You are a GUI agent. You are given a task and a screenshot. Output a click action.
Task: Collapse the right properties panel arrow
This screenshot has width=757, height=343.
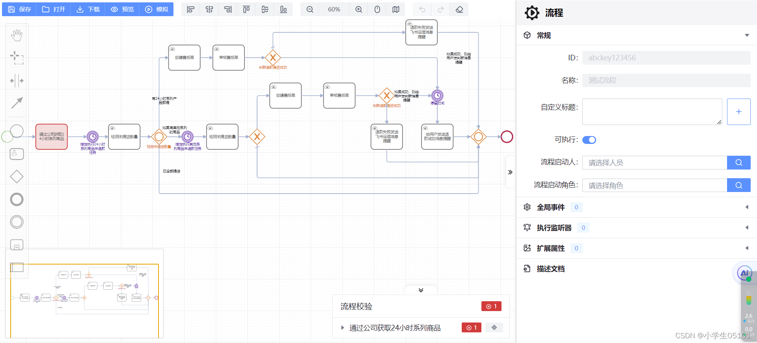click(510, 172)
